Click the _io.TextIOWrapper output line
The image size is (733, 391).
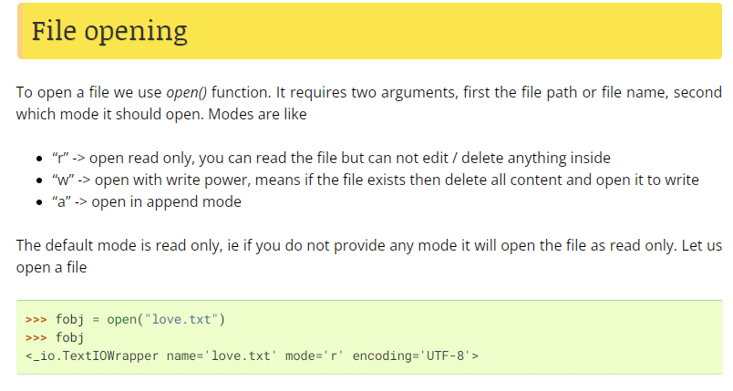[252, 356]
